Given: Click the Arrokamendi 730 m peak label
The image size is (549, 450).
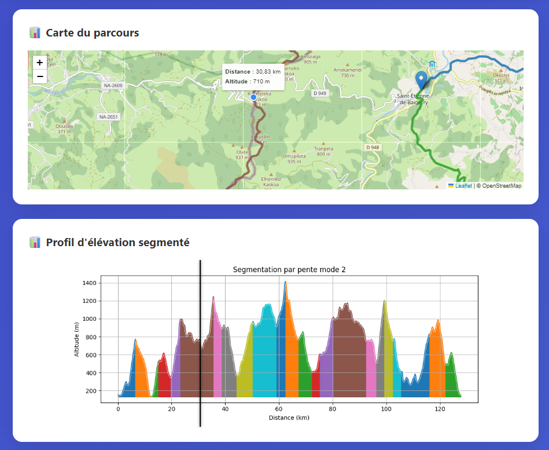Looking at the screenshot, I should point(347,72).
